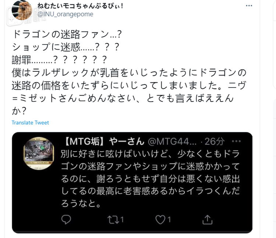Open the dog profile avatar of INU_orangepome
276x238 pixels.
pyautogui.click(x=22, y=10)
